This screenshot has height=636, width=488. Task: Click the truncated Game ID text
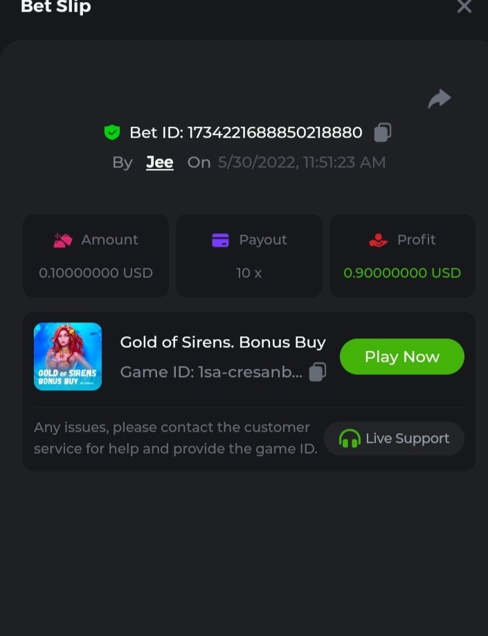coord(211,372)
